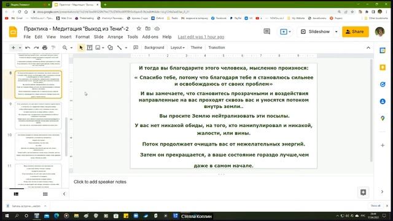Click the Share button

tap(356, 31)
